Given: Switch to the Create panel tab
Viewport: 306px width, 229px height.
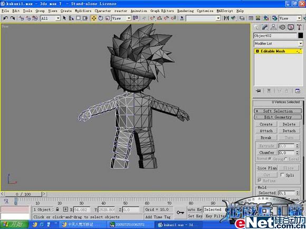Looking at the screenshot, I should [x=256, y=27].
